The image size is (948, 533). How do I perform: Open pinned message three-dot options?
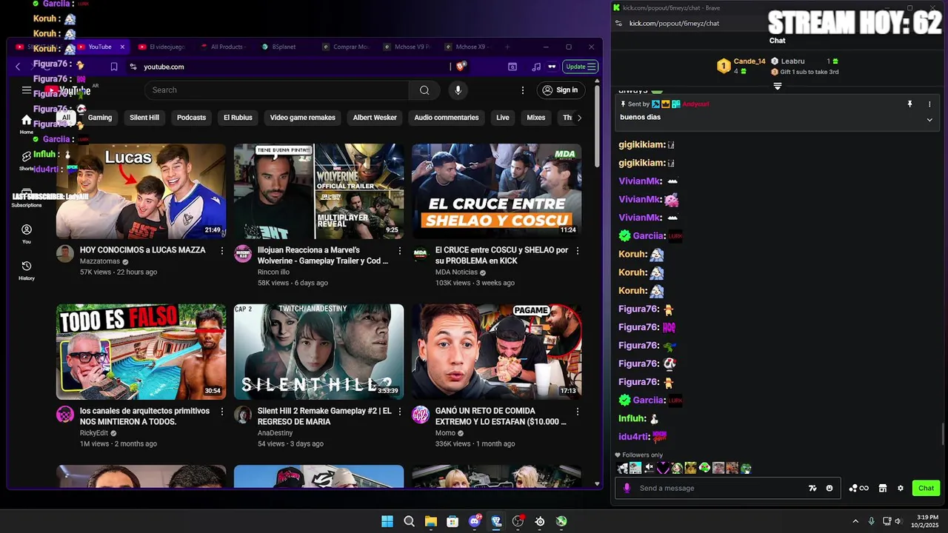click(929, 104)
